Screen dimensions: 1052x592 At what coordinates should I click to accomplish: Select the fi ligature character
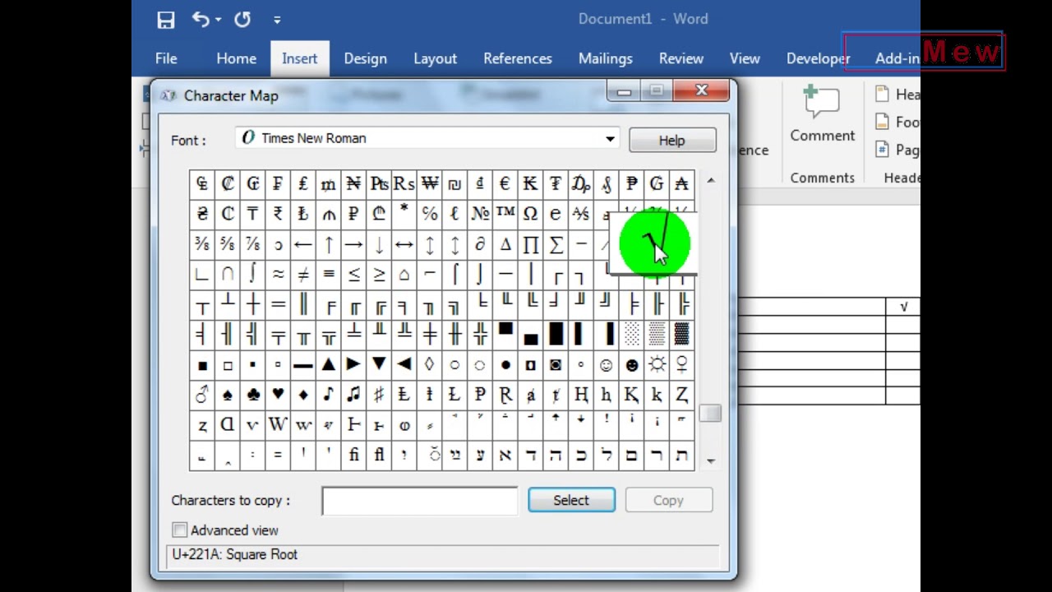click(x=353, y=455)
